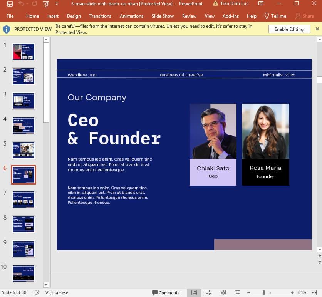322x297 pixels.
Task: Click thumbnail pane scroll down arrow
Action: point(46,285)
